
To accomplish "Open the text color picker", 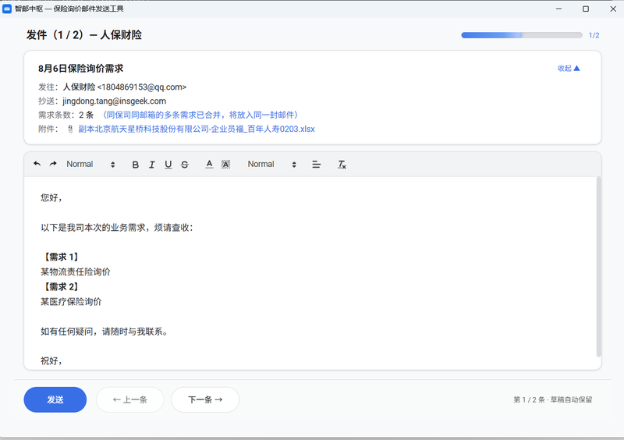I will [x=209, y=165].
